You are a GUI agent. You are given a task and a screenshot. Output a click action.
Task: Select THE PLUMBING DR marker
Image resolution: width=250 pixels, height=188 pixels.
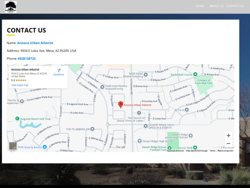coord(92,129)
